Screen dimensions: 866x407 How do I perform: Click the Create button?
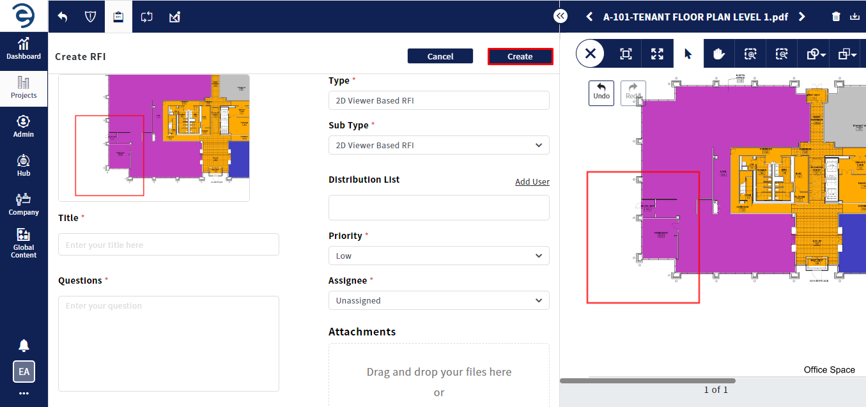520,56
